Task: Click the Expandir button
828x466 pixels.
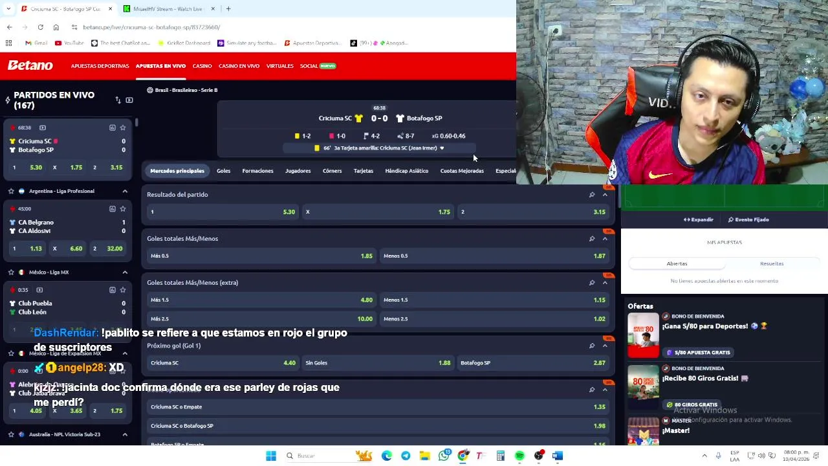Action: coord(698,219)
